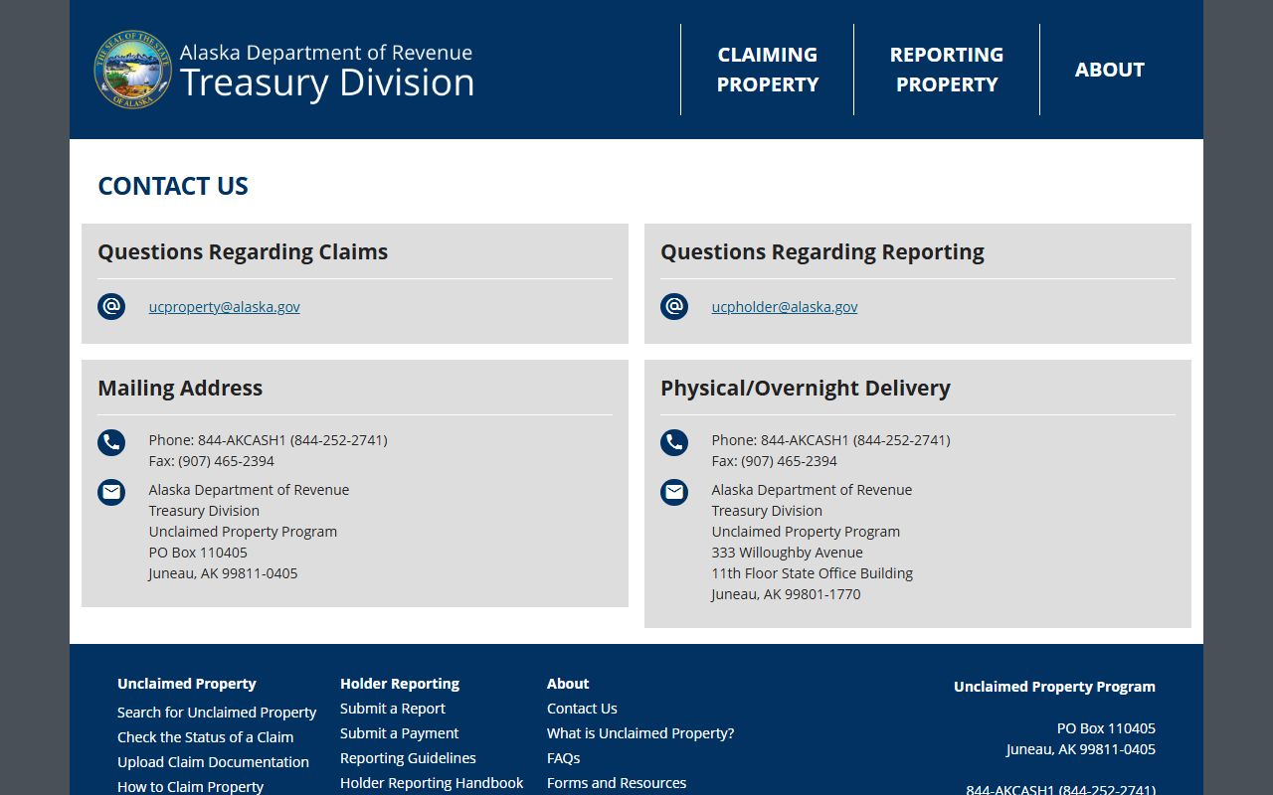Click Juneau, AK 99811-0405 in the footer
Image resolution: width=1273 pixels, height=795 pixels.
pos(1081,749)
